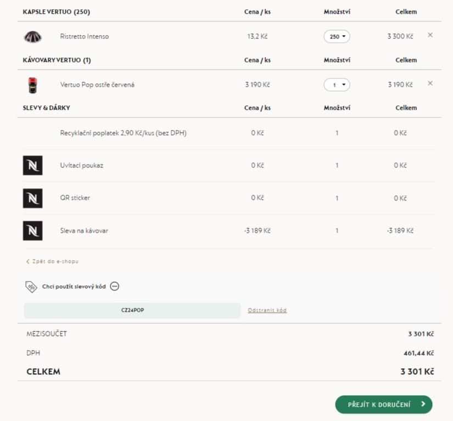Screen dimensions: 453x421
Task: Remove Vertuo Pop ostře červená from cart
Action: click(x=430, y=83)
